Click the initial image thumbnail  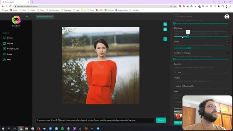(x=178, y=115)
